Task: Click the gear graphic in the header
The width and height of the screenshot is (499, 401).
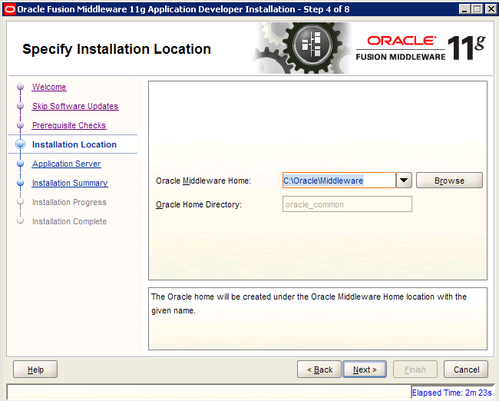Action: (304, 48)
